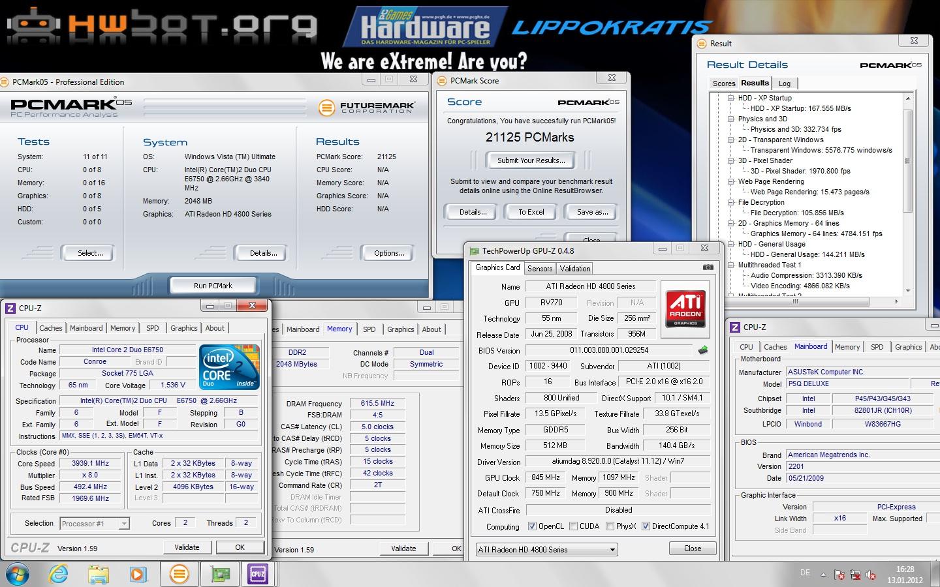Click the ATI Radeon logo in GPU-Z
Viewport: 940px width, 587px height.
[x=685, y=309]
